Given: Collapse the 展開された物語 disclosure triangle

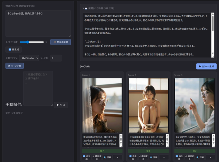Looking at the screenshot, I should [x=83, y=8].
